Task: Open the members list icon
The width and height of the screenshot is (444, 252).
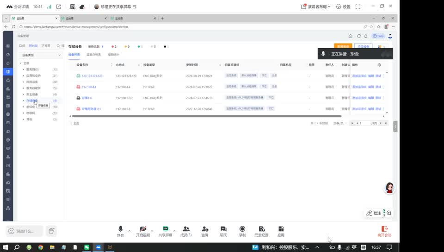Action: [186, 229]
